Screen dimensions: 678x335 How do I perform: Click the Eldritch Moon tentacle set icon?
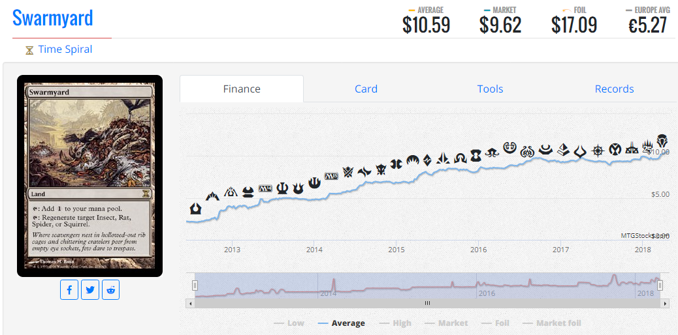(x=492, y=153)
